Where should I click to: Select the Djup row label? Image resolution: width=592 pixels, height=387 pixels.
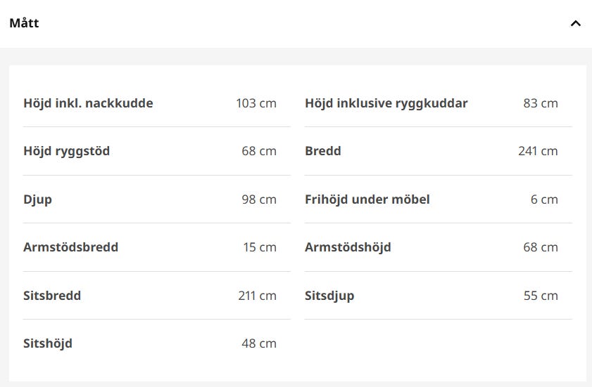point(38,199)
